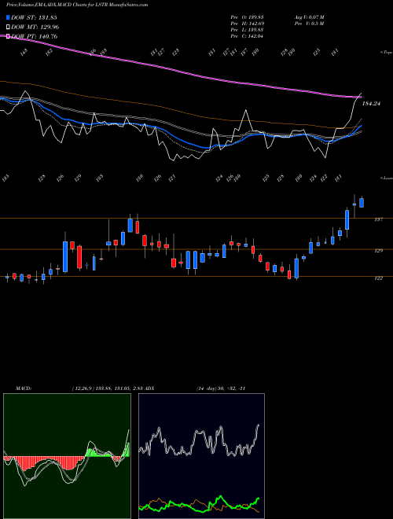
Task: Click MACD parameters (12,26,9) 133.88 text
Action: click(x=107, y=388)
